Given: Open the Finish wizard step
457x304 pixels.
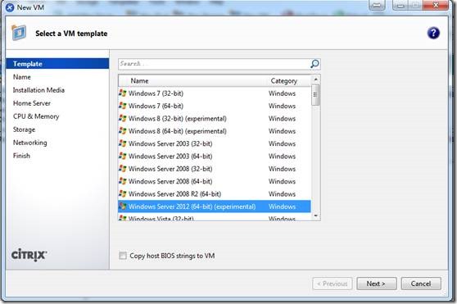Looking at the screenshot, I should tap(21, 156).
